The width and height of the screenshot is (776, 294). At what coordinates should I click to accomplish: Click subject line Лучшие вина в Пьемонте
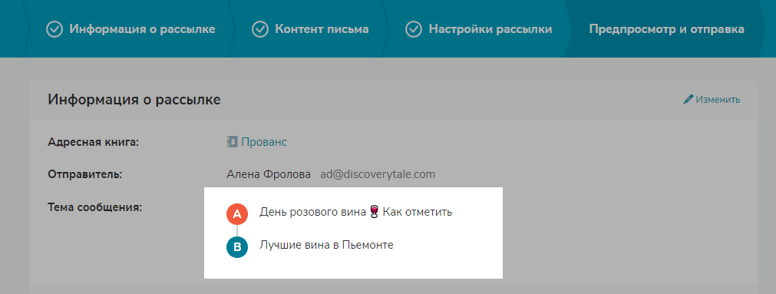[x=326, y=245]
